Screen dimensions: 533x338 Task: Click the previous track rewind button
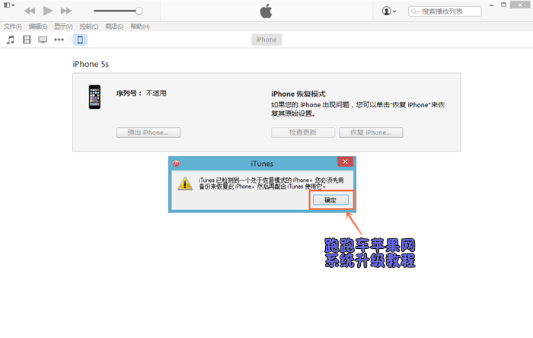point(30,11)
